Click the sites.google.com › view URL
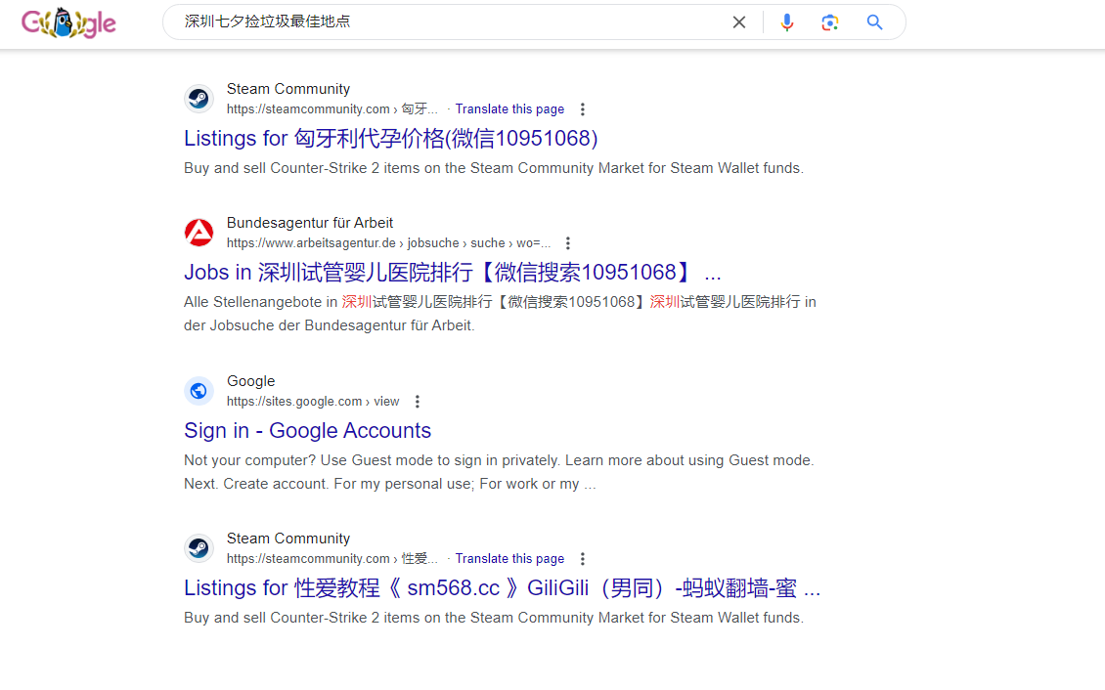The image size is (1105, 690). click(x=313, y=402)
